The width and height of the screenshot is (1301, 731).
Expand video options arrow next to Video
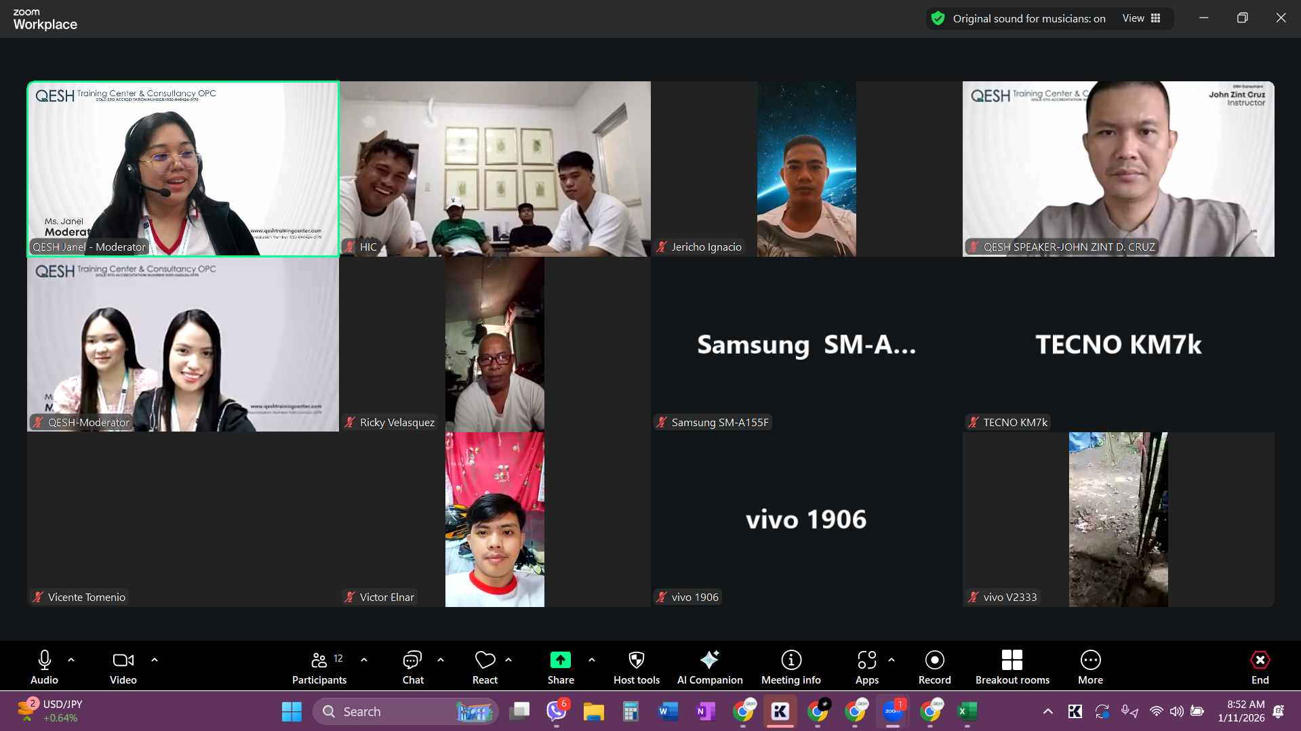(x=155, y=659)
